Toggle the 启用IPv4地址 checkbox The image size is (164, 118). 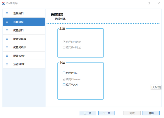(x=64, y=42)
